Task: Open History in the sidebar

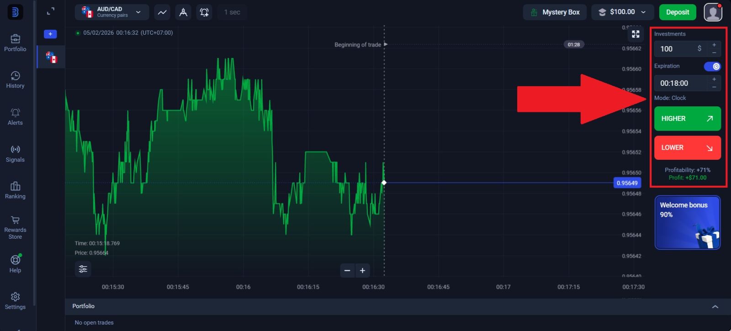Action: 15,80
